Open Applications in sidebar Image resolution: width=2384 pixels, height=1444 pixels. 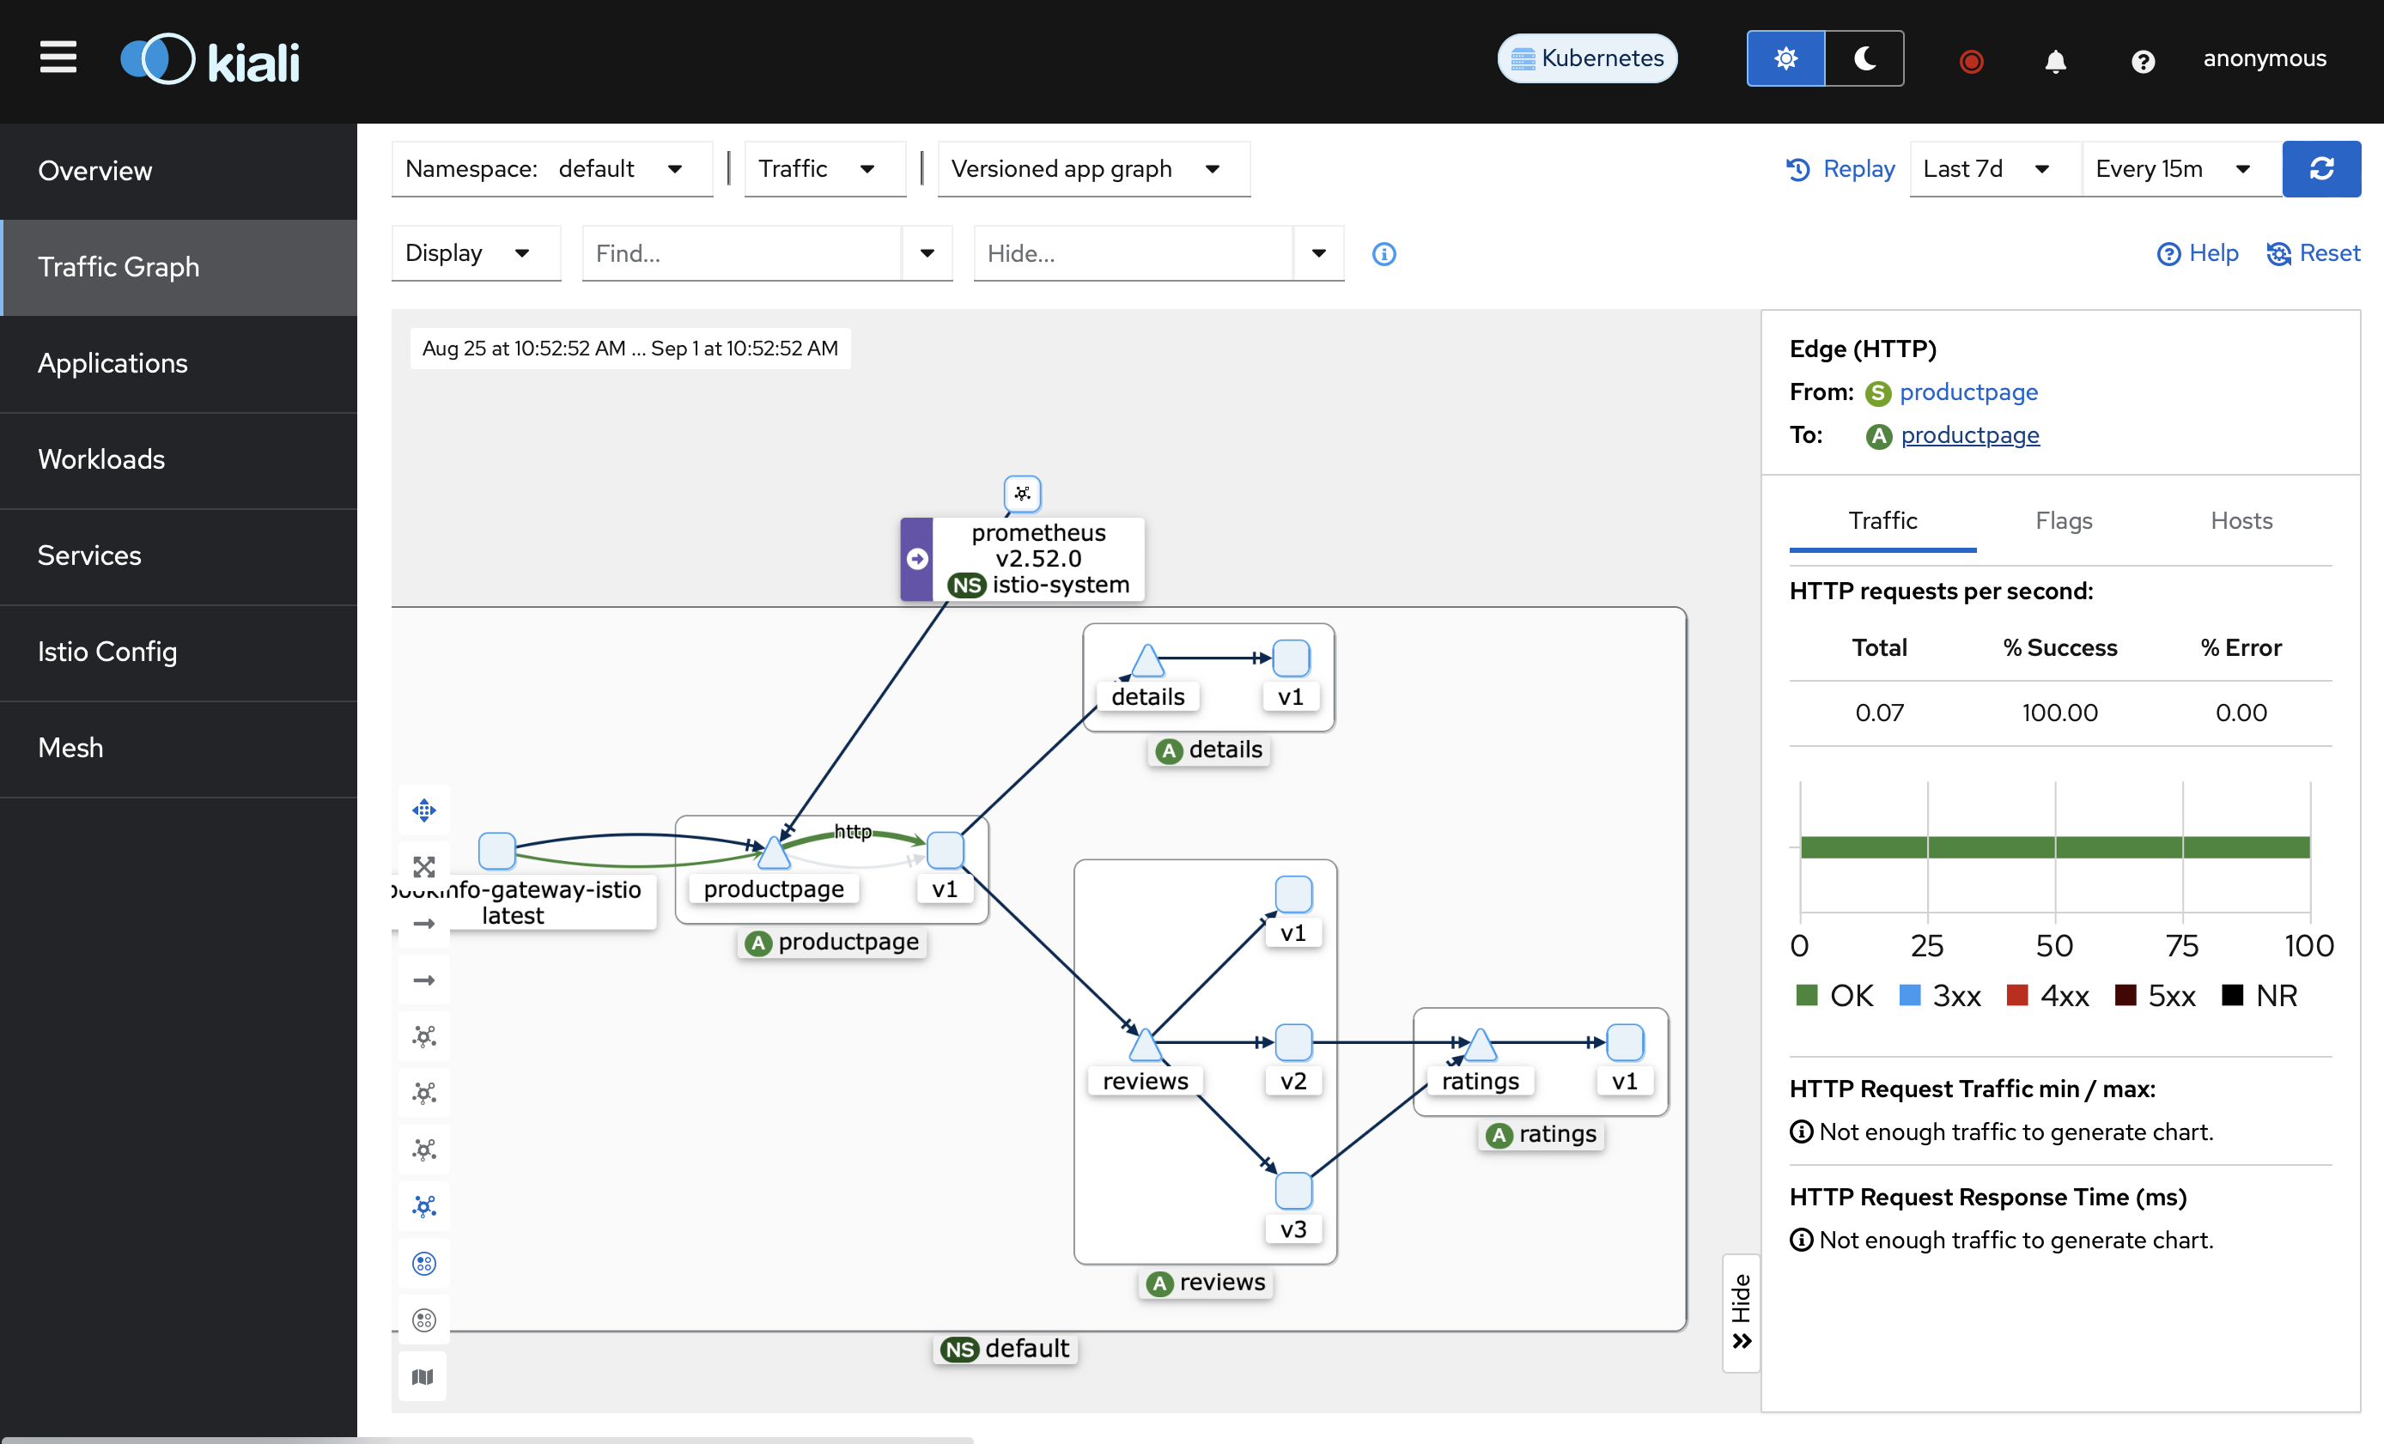coord(179,364)
